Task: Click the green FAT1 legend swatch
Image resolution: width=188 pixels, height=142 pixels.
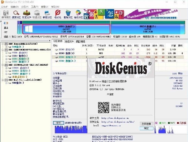Action: tap(160, 123)
